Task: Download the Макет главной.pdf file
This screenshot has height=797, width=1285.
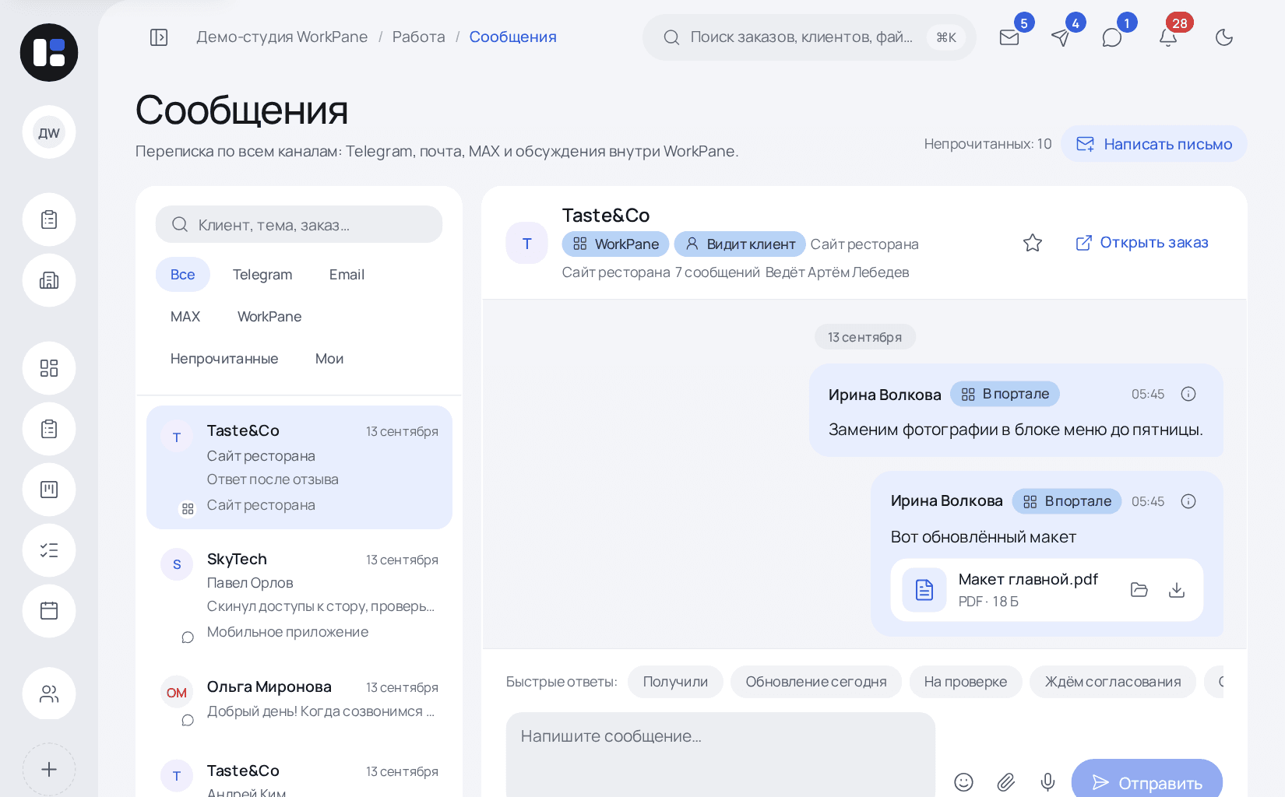Action: (1177, 590)
